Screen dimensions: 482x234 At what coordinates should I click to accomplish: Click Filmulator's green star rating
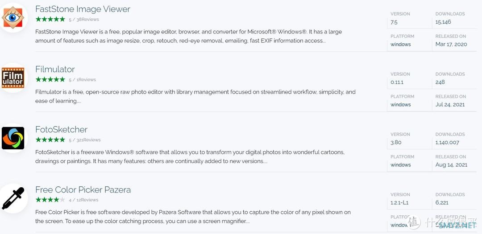[50, 79]
